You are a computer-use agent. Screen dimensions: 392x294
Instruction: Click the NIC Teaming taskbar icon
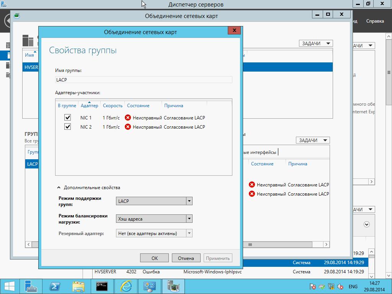173,286
